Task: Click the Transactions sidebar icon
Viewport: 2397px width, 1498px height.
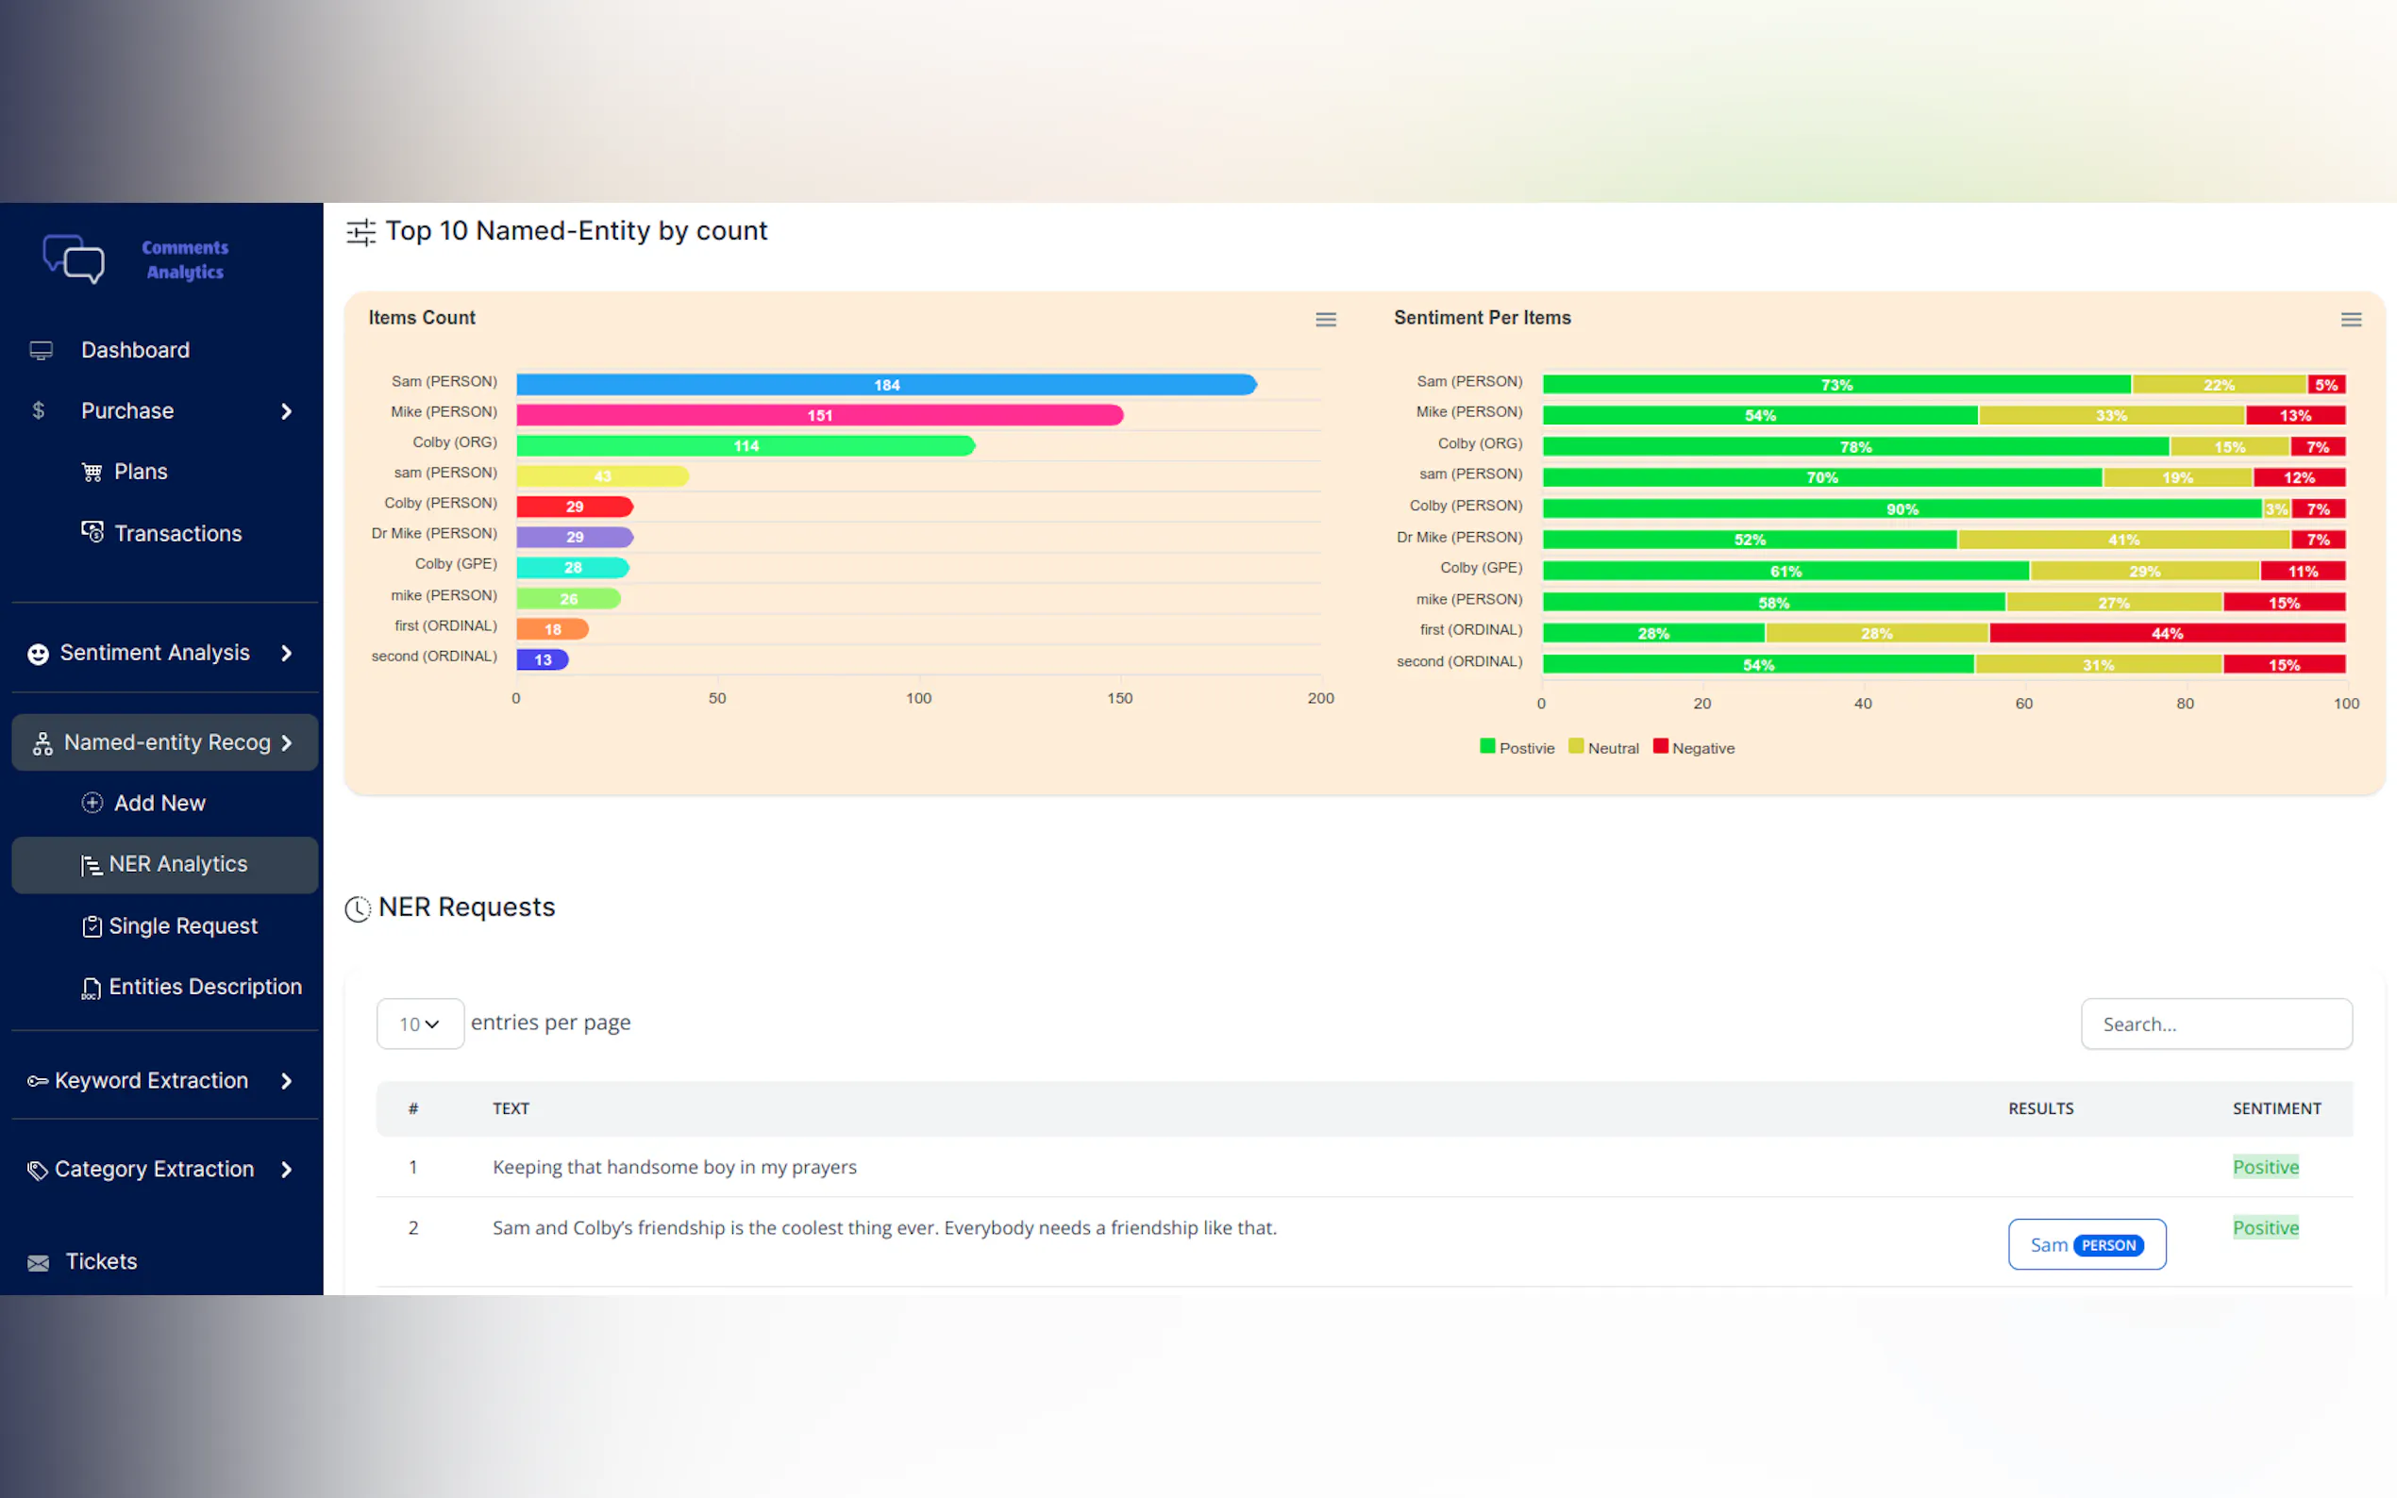Action: click(x=92, y=532)
